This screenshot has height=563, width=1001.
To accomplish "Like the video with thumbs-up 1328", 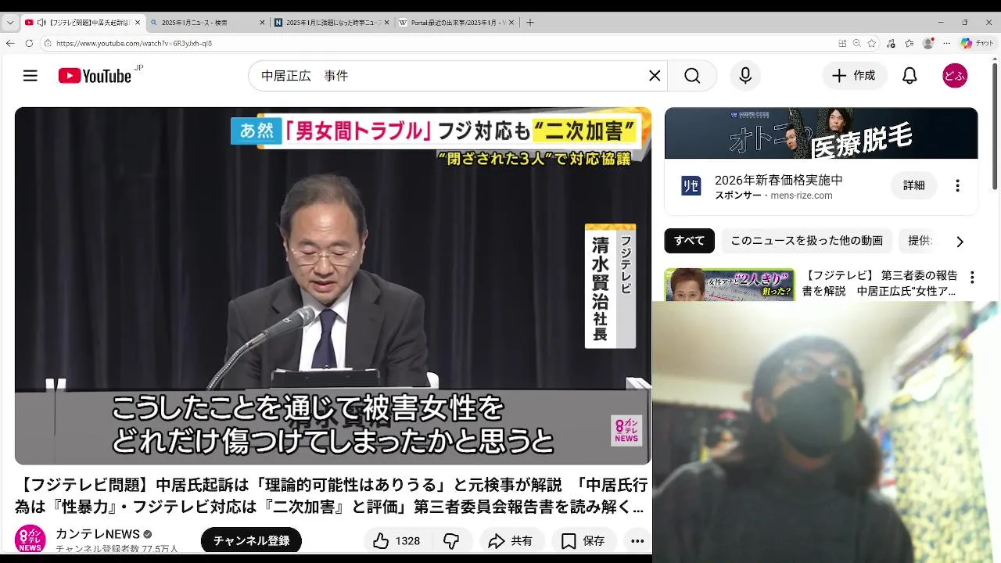I will click(x=396, y=540).
